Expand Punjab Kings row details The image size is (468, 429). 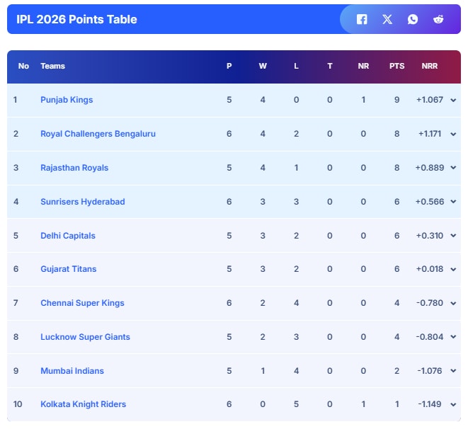click(453, 101)
